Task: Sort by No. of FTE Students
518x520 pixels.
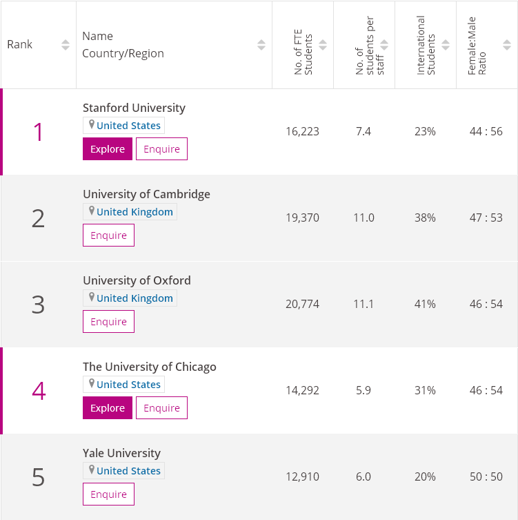Action: point(323,45)
